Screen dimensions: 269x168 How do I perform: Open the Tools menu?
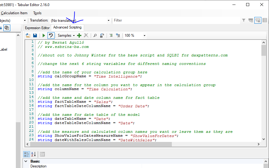coord(37,13)
